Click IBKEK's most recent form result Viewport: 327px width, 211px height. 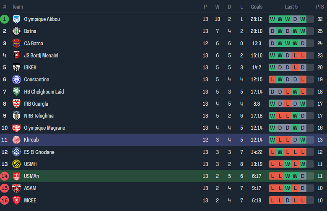coord(303,68)
